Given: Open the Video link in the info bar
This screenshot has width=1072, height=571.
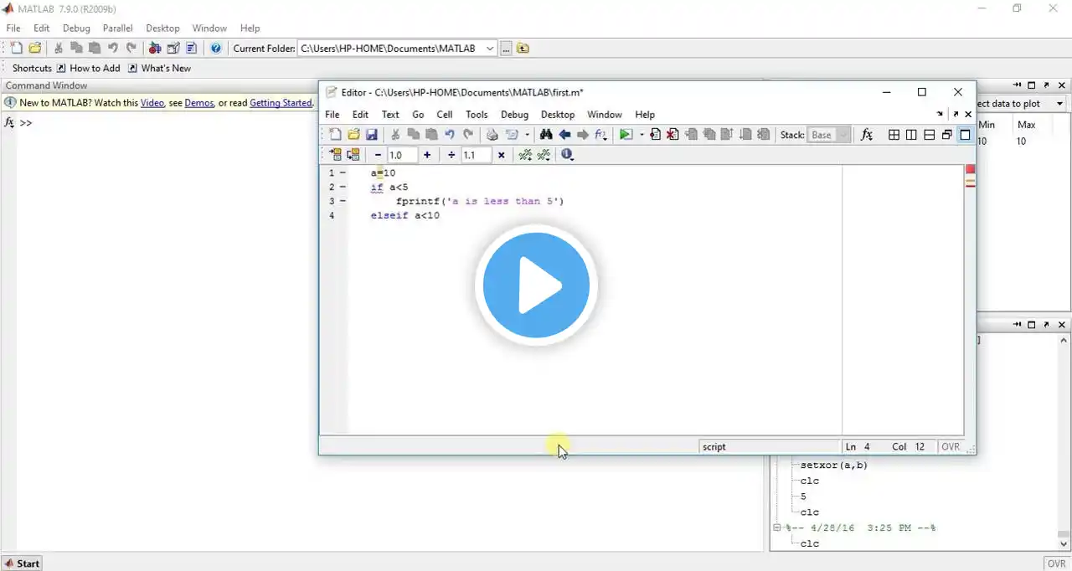Looking at the screenshot, I should tap(152, 103).
